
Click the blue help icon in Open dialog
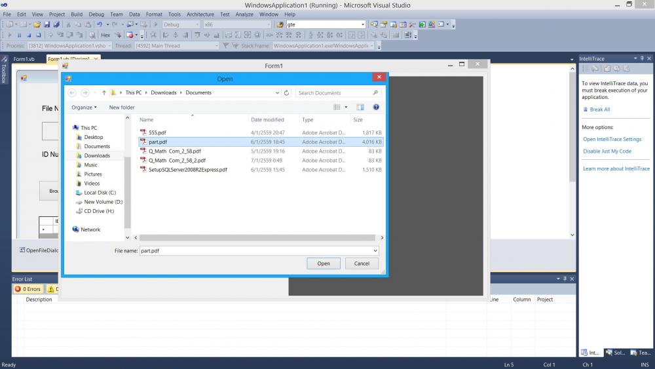(x=376, y=107)
